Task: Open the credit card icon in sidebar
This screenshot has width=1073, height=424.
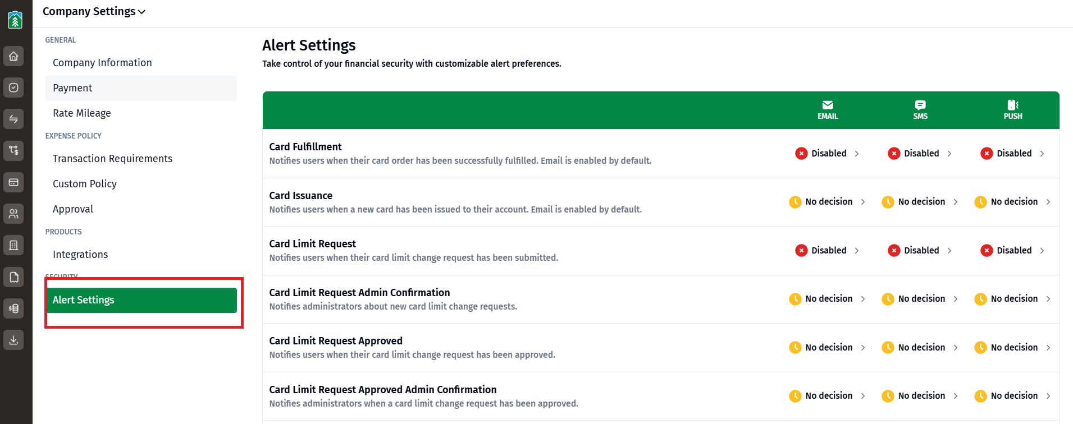Action: coord(13,182)
